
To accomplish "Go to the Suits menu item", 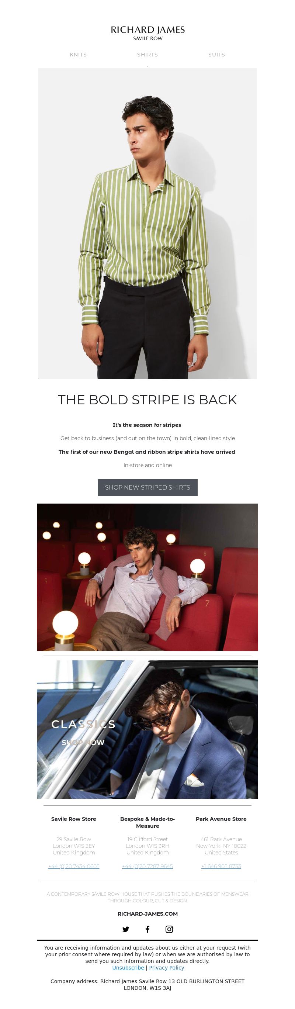I will pos(217,55).
